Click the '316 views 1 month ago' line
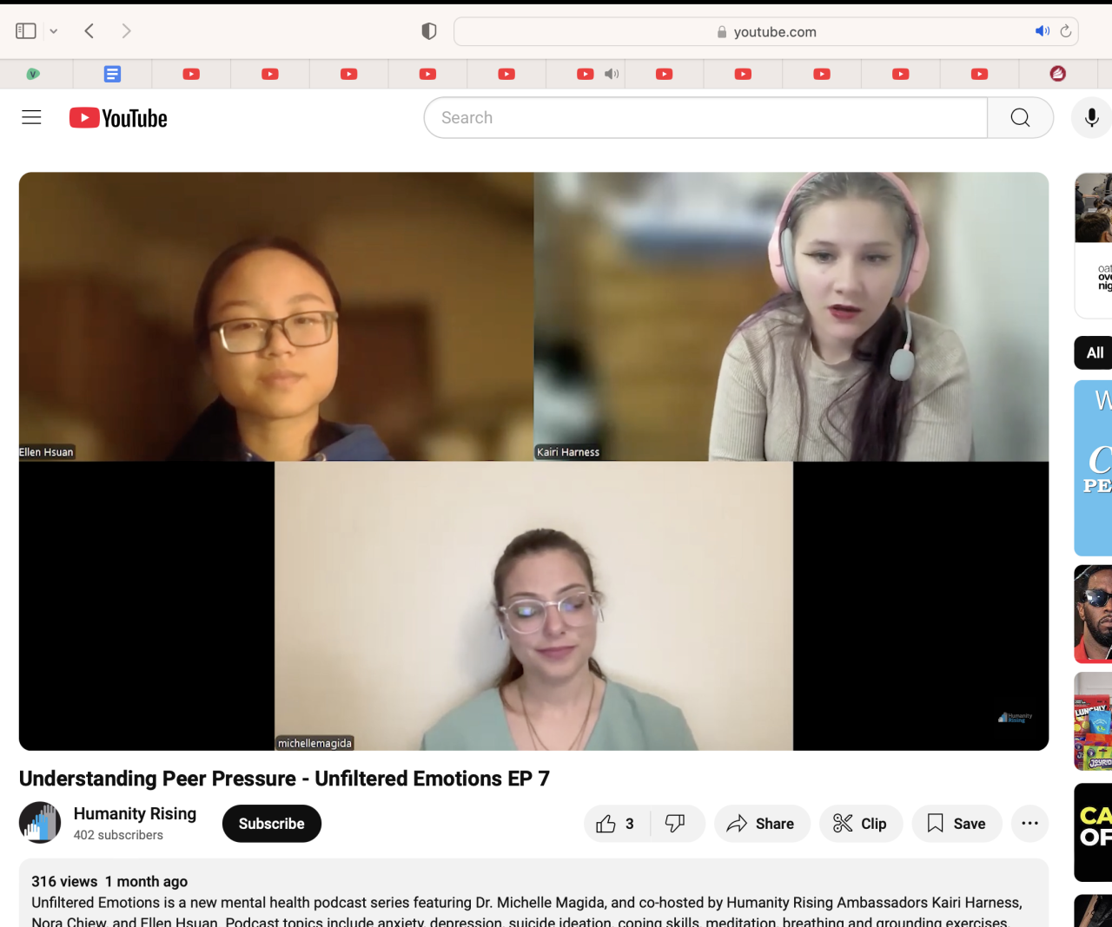The height and width of the screenshot is (927, 1112). point(109,882)
